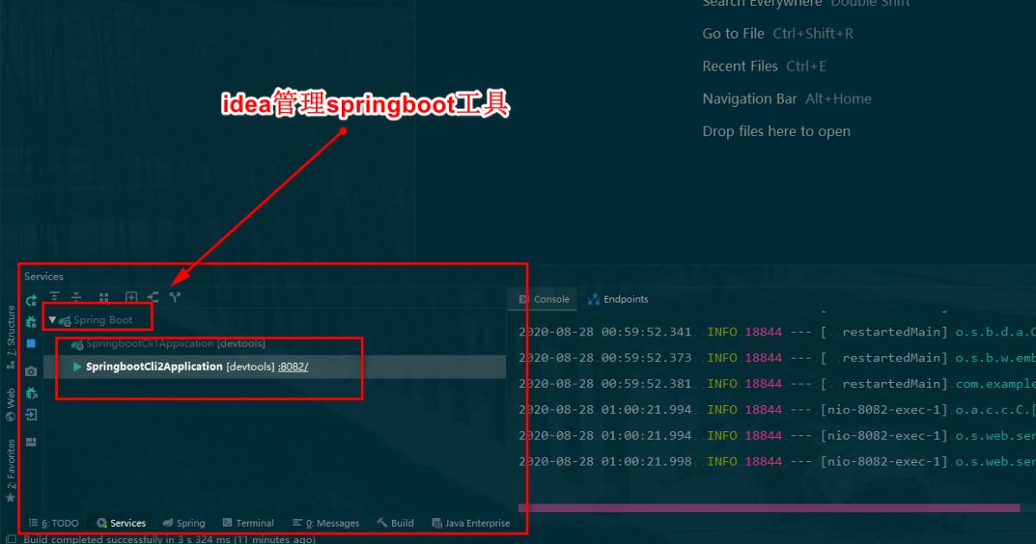Image resolution: width=1036 pixels, height=544 pixels.
Task: Rerun the selected Spring Boot service
Action: pyautogui.click(x=31, y=300)
